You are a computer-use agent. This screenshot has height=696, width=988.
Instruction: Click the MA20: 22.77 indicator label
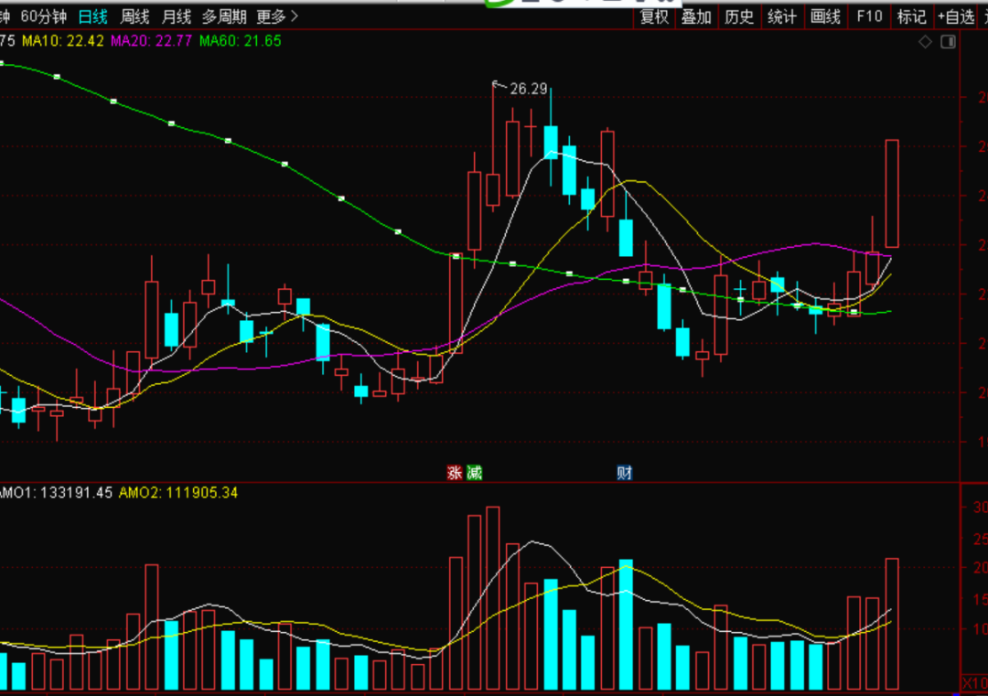coord(151,41)
